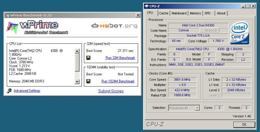
Task: Click the Version 1.48 text
Action: point(241,116)
